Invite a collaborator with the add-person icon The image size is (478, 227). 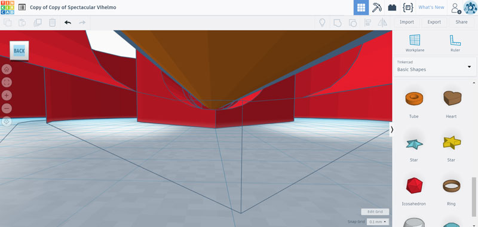tap(456, 8)
